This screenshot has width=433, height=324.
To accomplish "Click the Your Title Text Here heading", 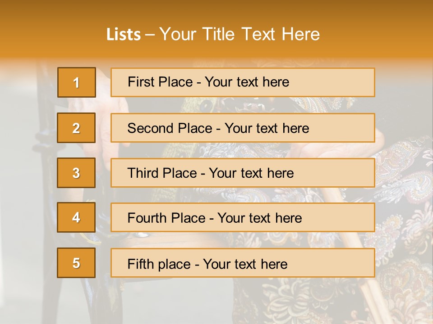I will tap(240, 34).
